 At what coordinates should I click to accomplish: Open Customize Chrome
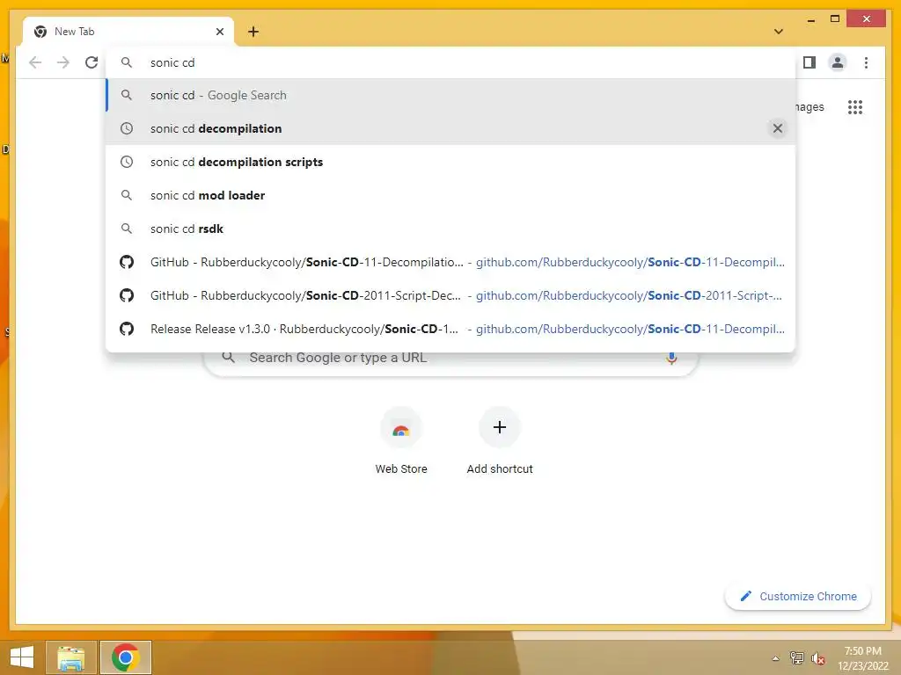pyautogui.click(x=798, y=597)
